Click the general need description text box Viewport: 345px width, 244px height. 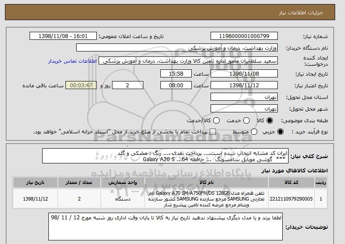pos(165,156)
